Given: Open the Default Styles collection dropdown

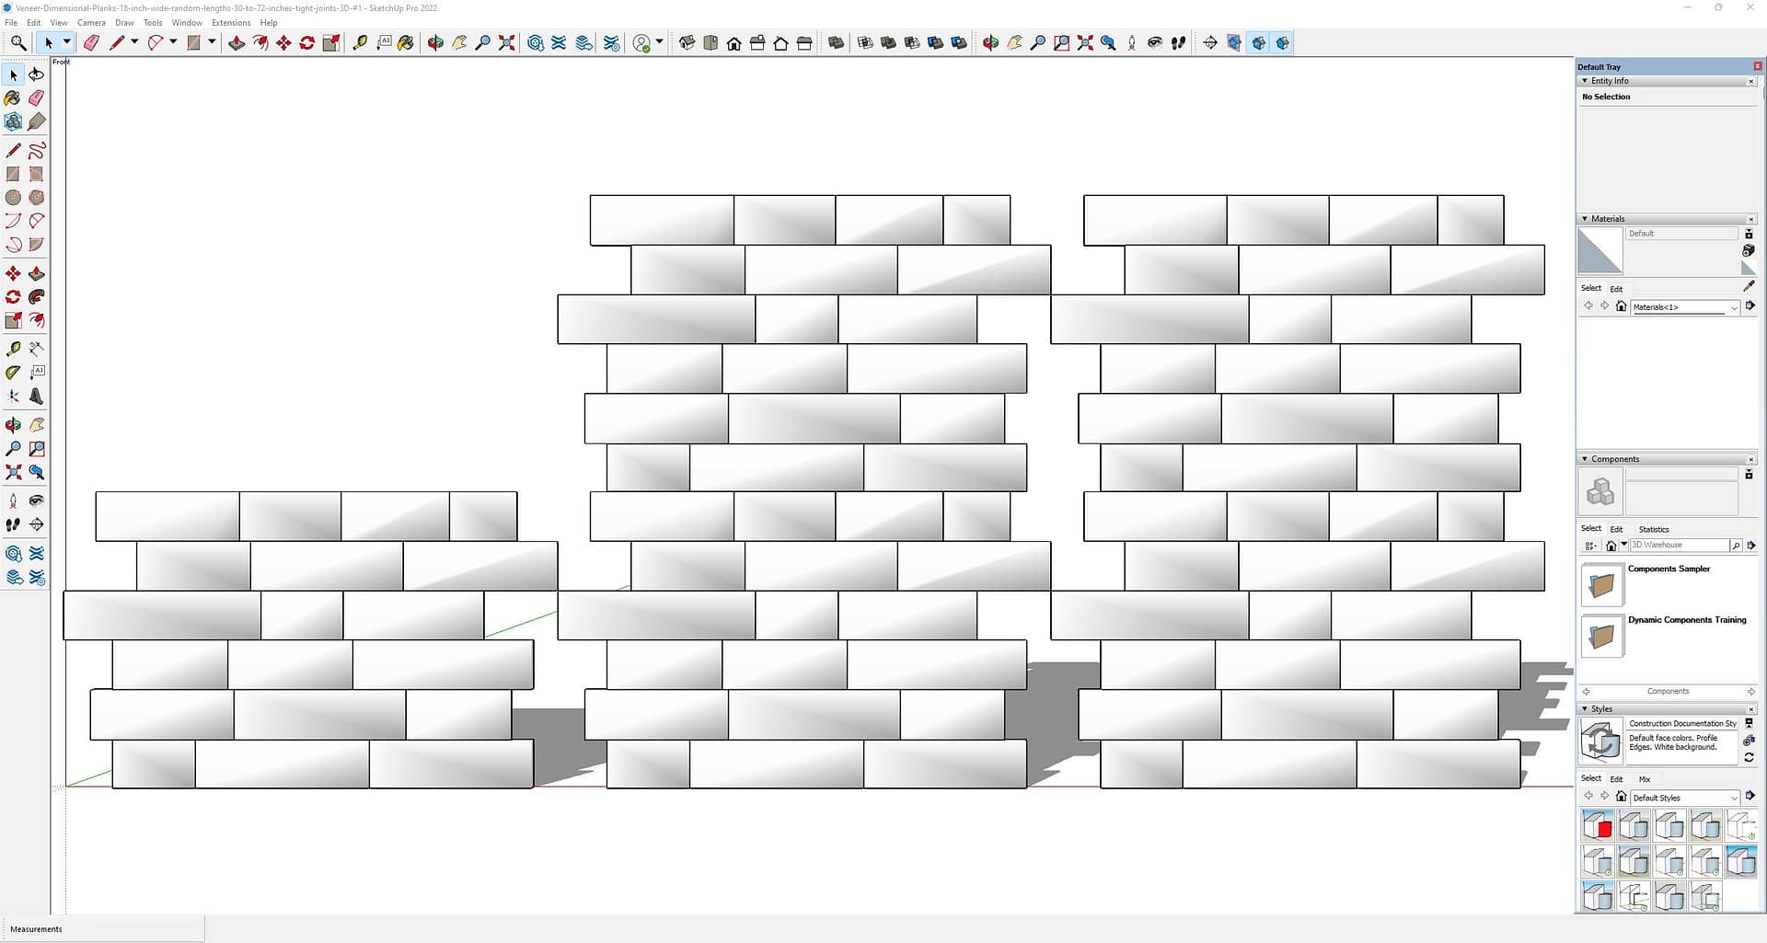Looking at the screenshot, I should [1734, 798].
